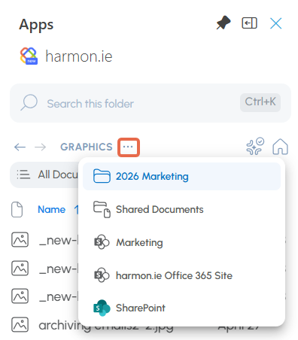Select Marketing site in breadcrumb menu

(x=181, y=242)
